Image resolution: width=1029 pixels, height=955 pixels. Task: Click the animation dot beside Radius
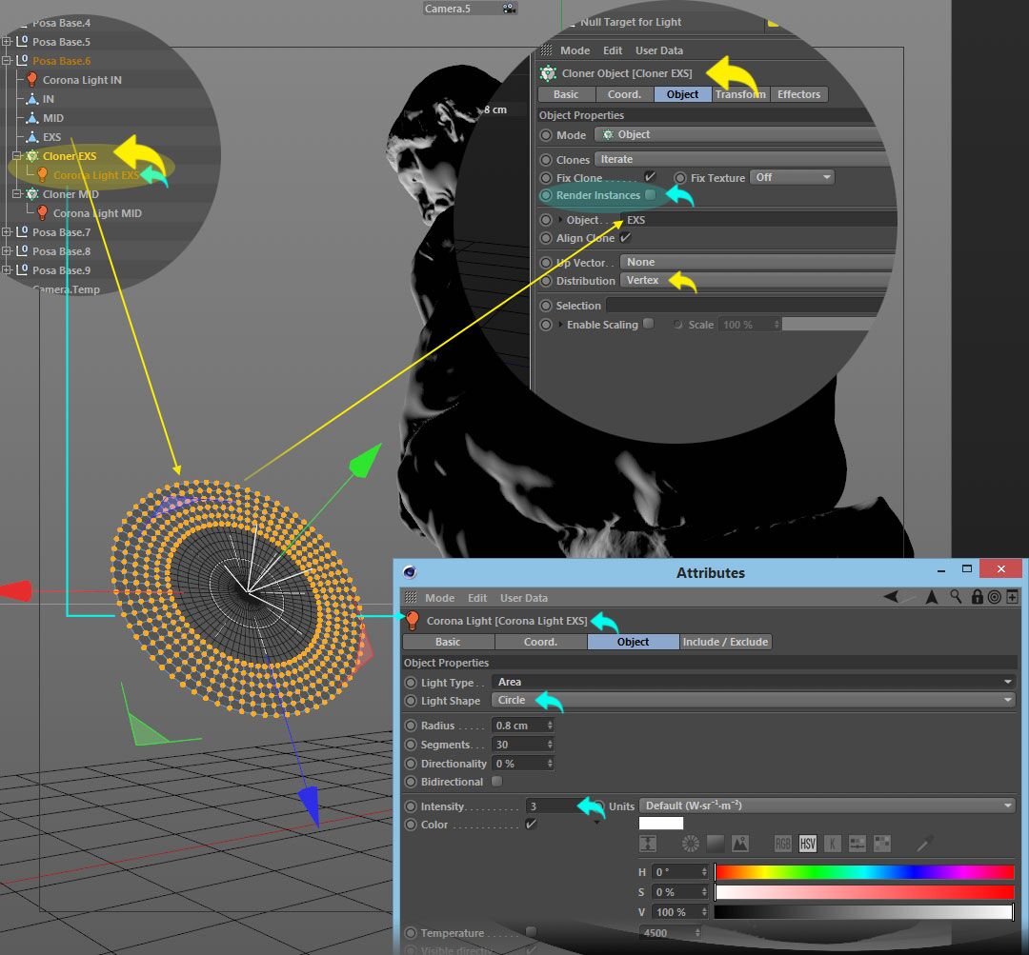pyautogui.click(x=411, y=726)
